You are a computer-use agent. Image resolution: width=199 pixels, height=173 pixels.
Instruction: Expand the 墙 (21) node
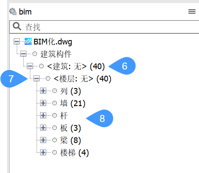43,103
